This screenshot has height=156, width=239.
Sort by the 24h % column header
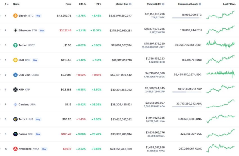pos(82,4)
